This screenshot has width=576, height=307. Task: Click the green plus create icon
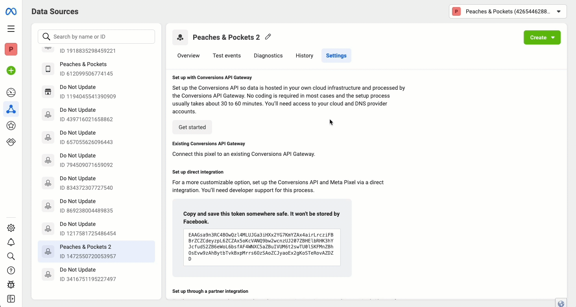point(11,70)
